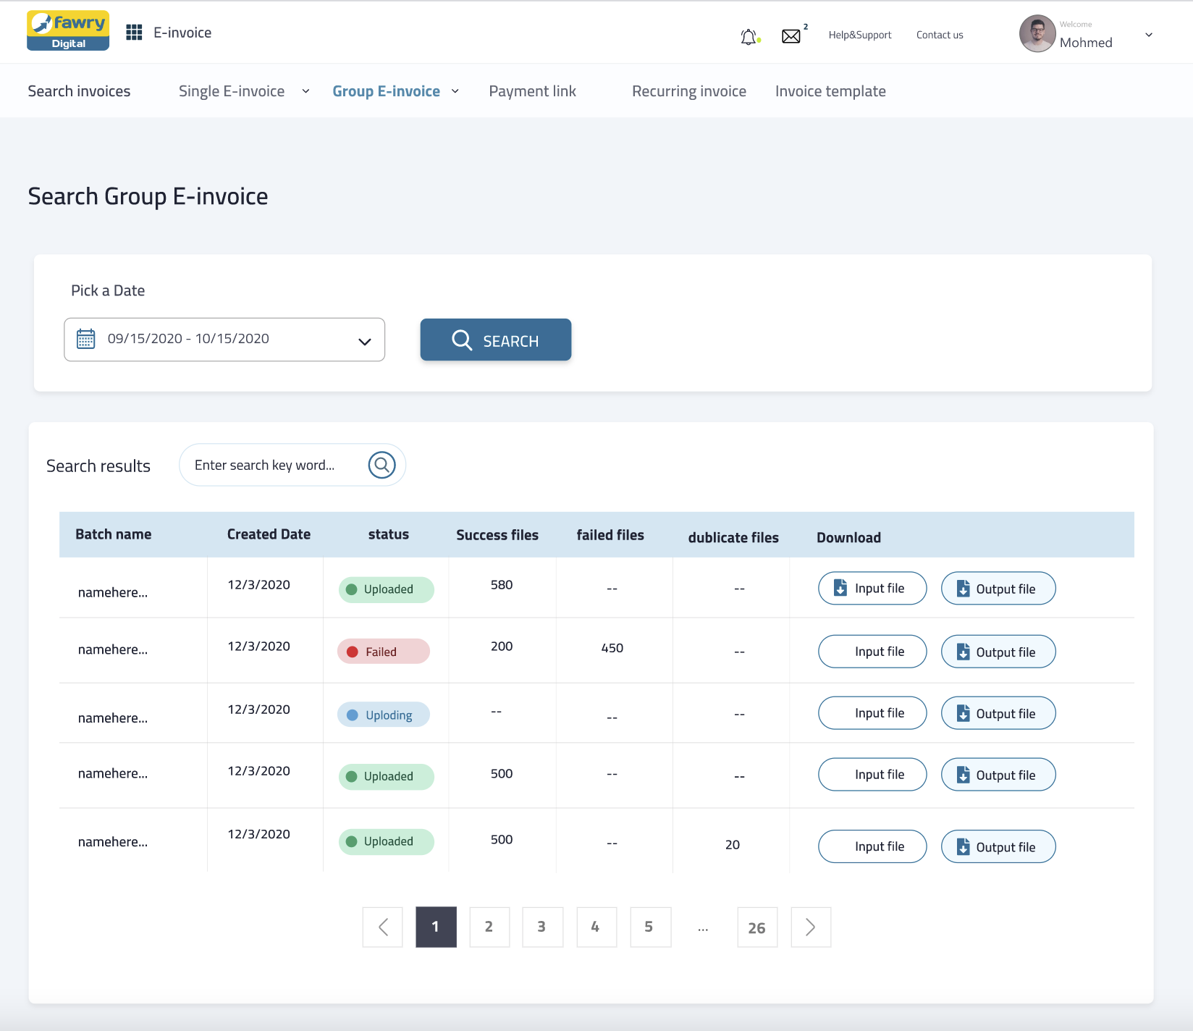Click the date range 09/15/2020 - 10/15/2020 field
1193x1031 pixels.
224,340
